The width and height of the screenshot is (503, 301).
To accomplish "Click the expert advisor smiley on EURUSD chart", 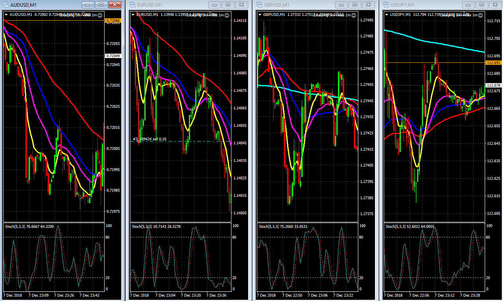I will [227, 15].
